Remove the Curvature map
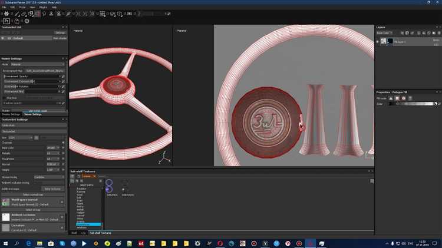442x248 pixels. 62,227
